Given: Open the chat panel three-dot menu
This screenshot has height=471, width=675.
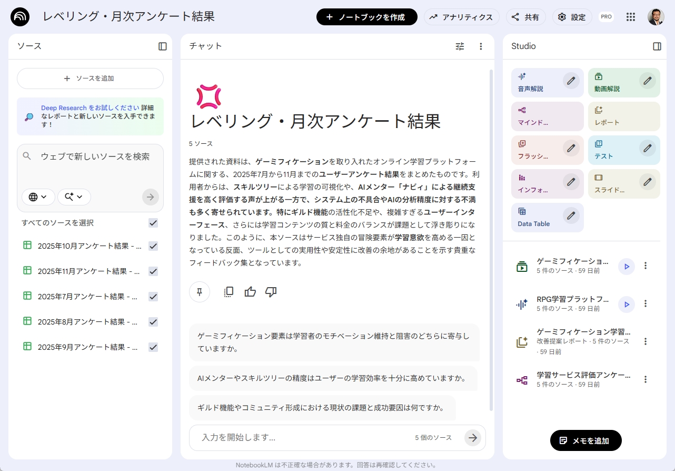Looking at the screenshot, I should coord(481,46).
